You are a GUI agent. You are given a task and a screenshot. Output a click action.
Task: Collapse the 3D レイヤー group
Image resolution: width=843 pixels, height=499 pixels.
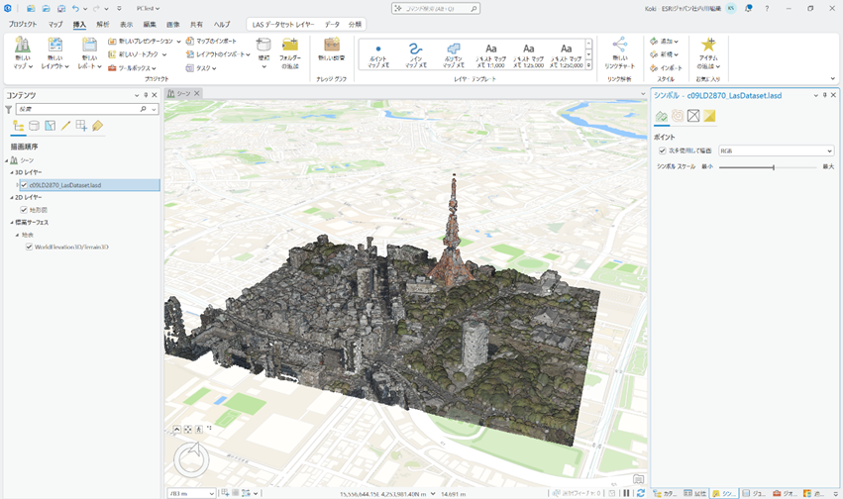pyautogui.click(x=12, y=172)
